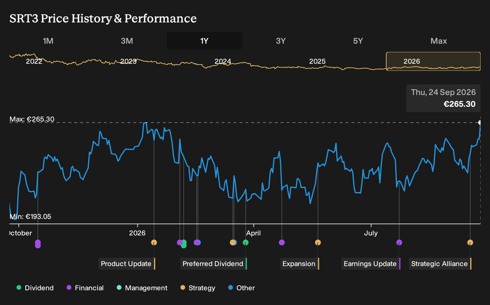This screenshot has width=490, height=305.
Task: Click the 2026 axis label below chart
Action: click(137, 233)
